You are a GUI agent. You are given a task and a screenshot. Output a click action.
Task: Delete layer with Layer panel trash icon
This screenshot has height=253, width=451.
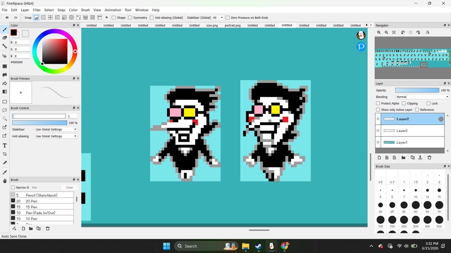point(429,157)
